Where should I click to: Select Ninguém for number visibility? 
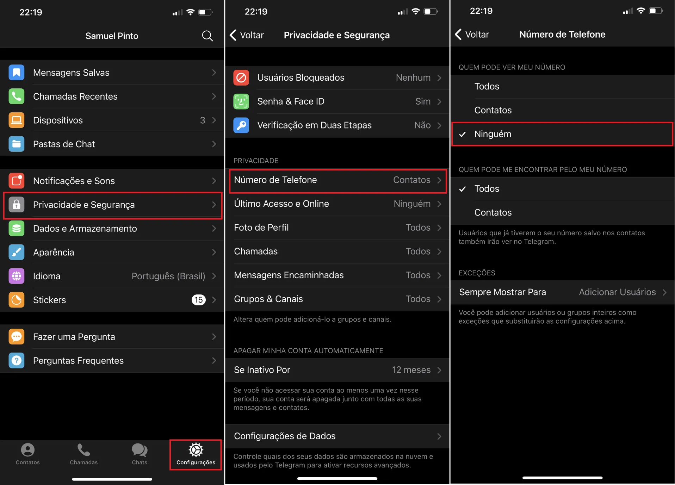[x=563, y=134]
